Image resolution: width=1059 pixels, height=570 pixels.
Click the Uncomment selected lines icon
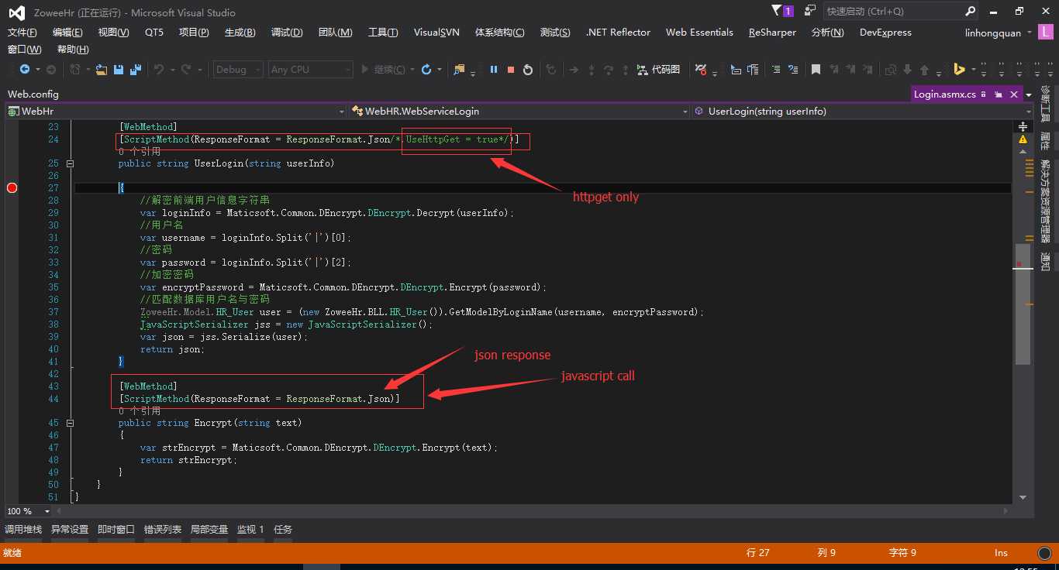(x=793, y=70)
